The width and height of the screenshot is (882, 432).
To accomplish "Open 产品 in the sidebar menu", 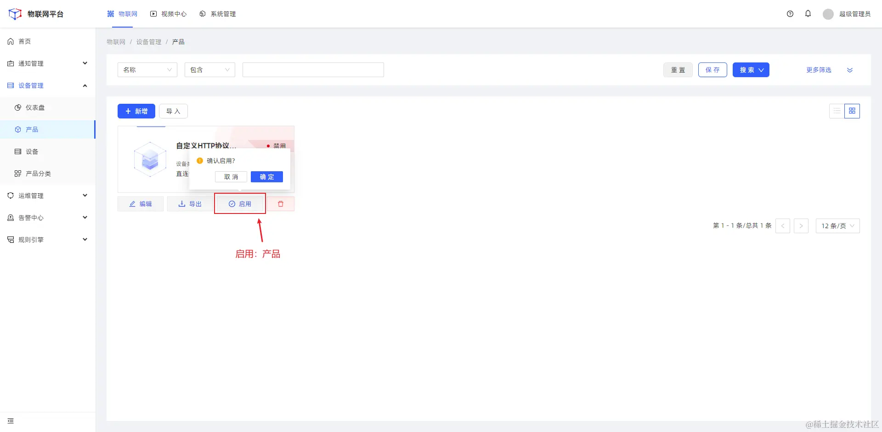I will (x=48, y=129).
